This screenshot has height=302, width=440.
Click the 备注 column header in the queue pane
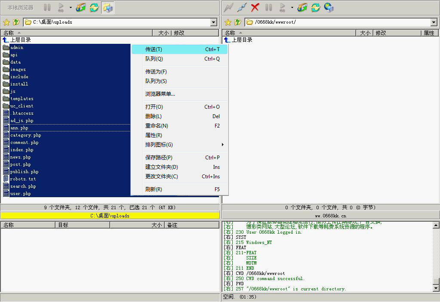(191, 225)
